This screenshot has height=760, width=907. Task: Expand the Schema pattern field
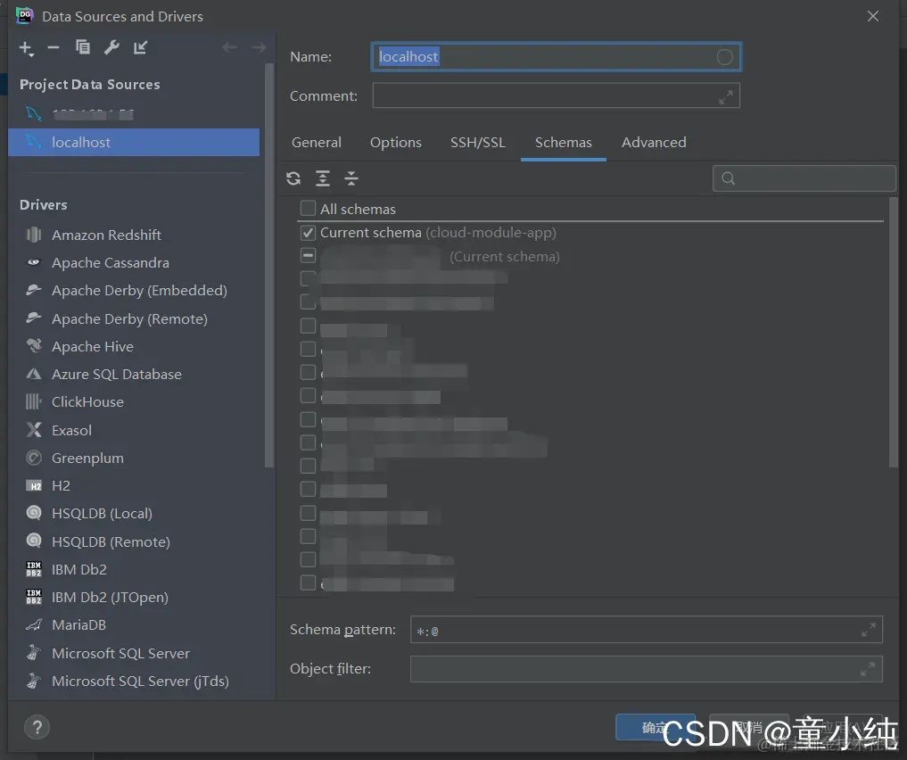(868, 630)
